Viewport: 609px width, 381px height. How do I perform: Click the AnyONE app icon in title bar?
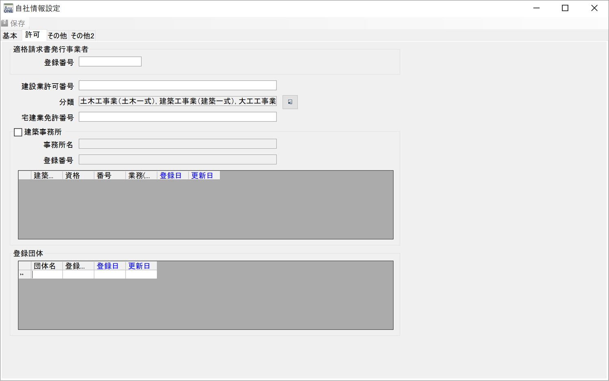click(x=8, y=8)
